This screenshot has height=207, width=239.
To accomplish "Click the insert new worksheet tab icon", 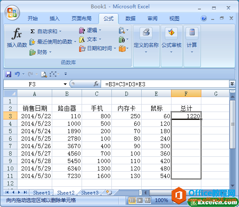I will click(109, 192).
